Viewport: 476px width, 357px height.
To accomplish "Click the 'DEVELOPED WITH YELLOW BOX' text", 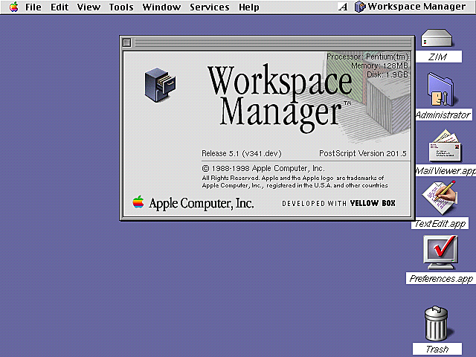I will (x=339, y=203).
